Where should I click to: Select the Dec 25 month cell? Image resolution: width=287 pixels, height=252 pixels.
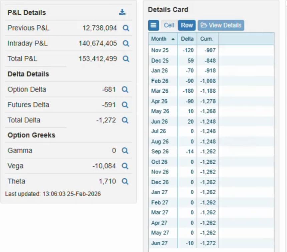pyautogui.click(x=163, y=61)
